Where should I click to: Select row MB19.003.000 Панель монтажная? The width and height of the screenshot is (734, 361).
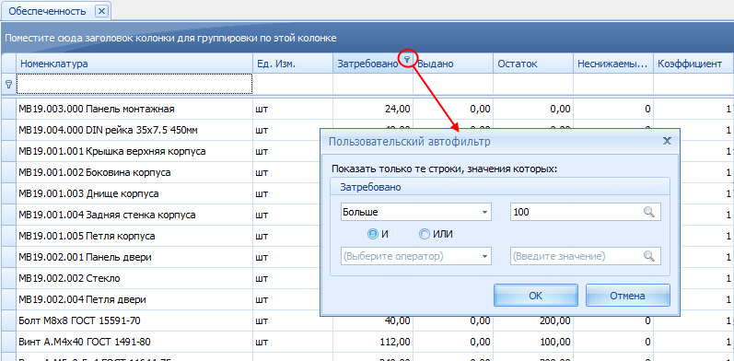(x=134, y=109)
